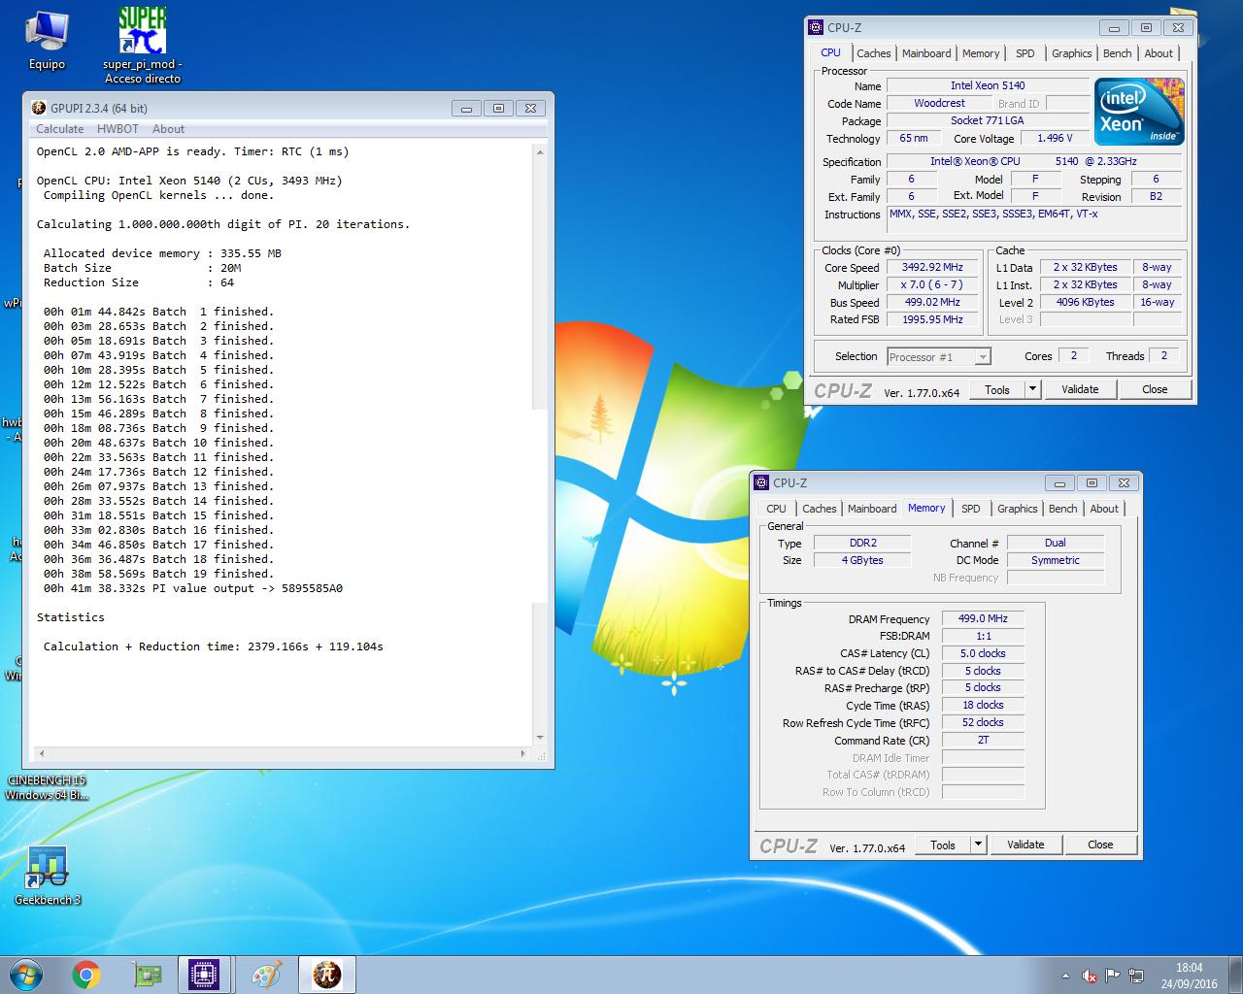The height and width of the screenshot is (994, 1243).
Task: Switch to CPU tab in lower CPU-Z
Action: click(776, 509)
